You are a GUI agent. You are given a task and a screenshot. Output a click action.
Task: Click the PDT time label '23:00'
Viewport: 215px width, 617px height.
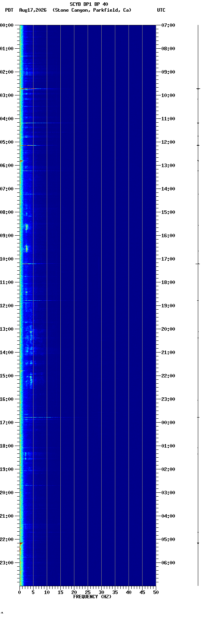coord(7,563)
